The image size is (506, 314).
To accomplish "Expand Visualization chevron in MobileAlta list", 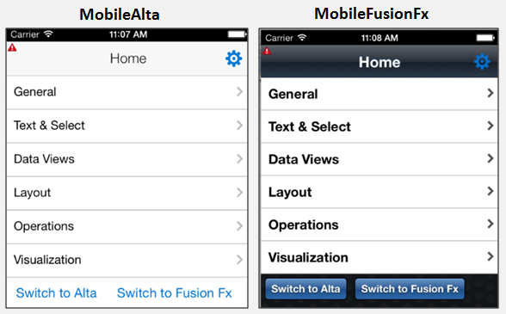I will [239, 260].
